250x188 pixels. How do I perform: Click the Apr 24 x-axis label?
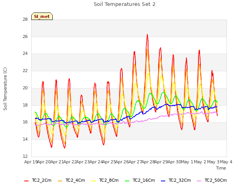(x=96, y=162)
